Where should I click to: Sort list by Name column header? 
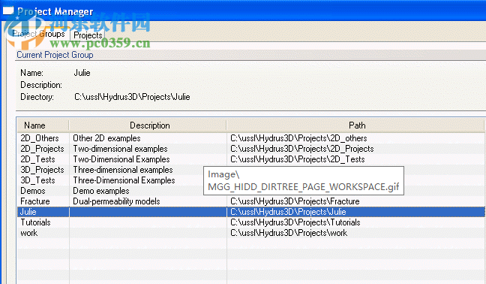tap(43, 125)
